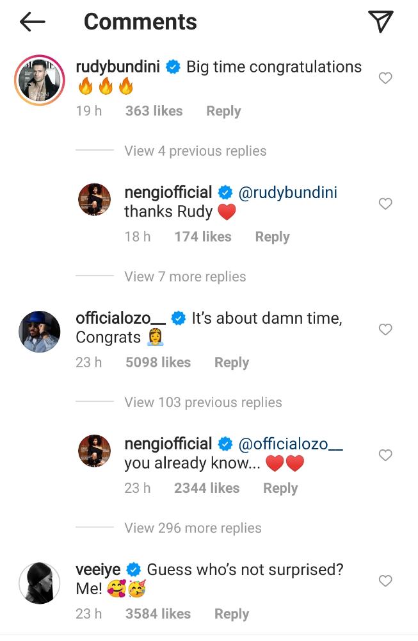
Task: View likes on officialozo__'s comment (5098 likes)
Action: point(158,362)
